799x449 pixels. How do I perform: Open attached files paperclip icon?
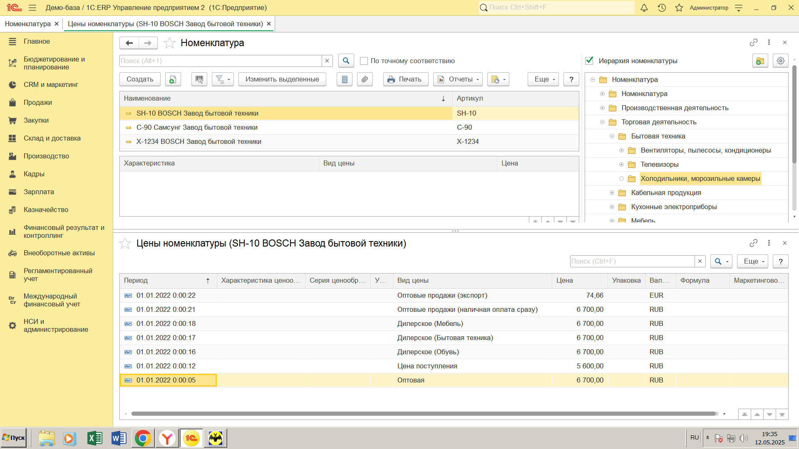[365, 79]
